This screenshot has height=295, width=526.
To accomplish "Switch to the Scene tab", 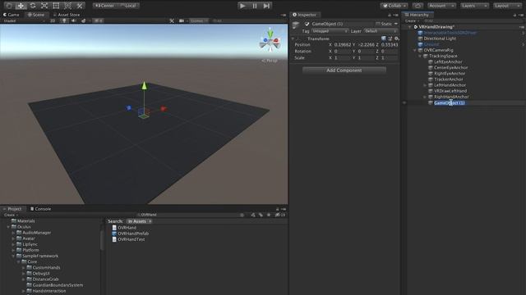I will coord(36,15).
